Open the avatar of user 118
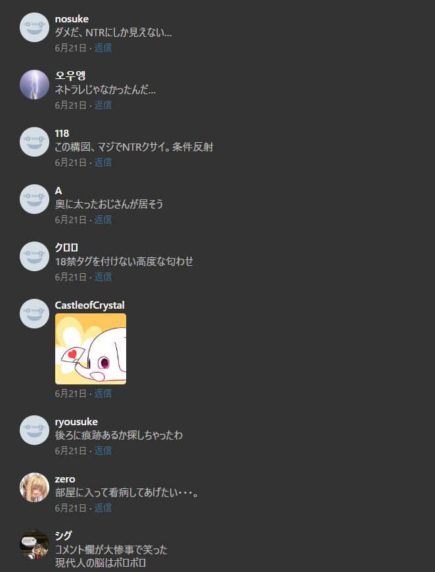This screenshot has width=435, height=572. (34, 142)
